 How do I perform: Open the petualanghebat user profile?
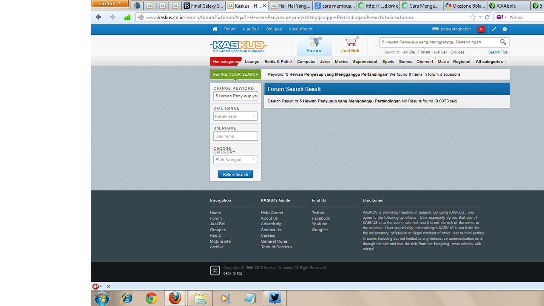click(x=456, y=29)
